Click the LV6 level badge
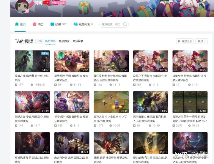This screenshot has height=164, width=214. [x=46, y=3]
